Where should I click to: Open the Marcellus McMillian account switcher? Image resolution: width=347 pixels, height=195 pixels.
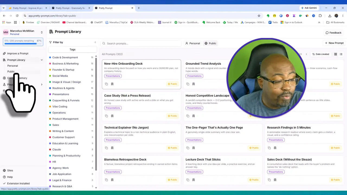23,32
